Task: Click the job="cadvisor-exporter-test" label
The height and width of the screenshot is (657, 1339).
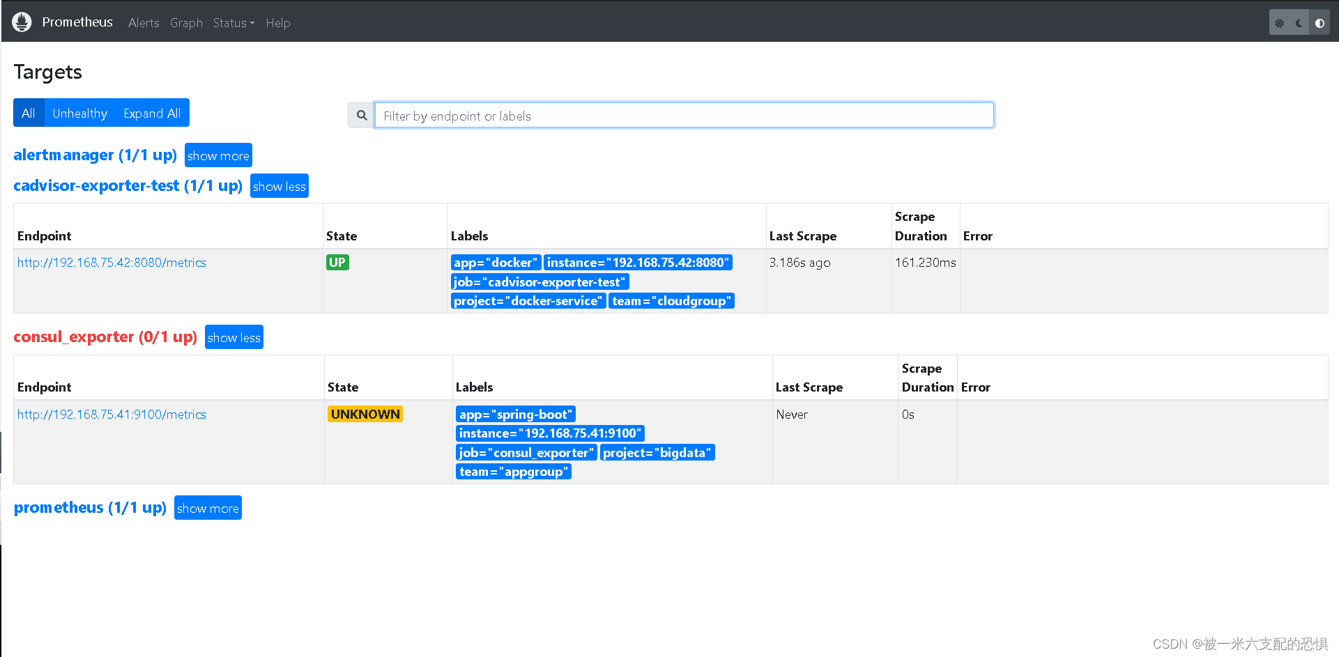Action: click(x=540, y=281)
